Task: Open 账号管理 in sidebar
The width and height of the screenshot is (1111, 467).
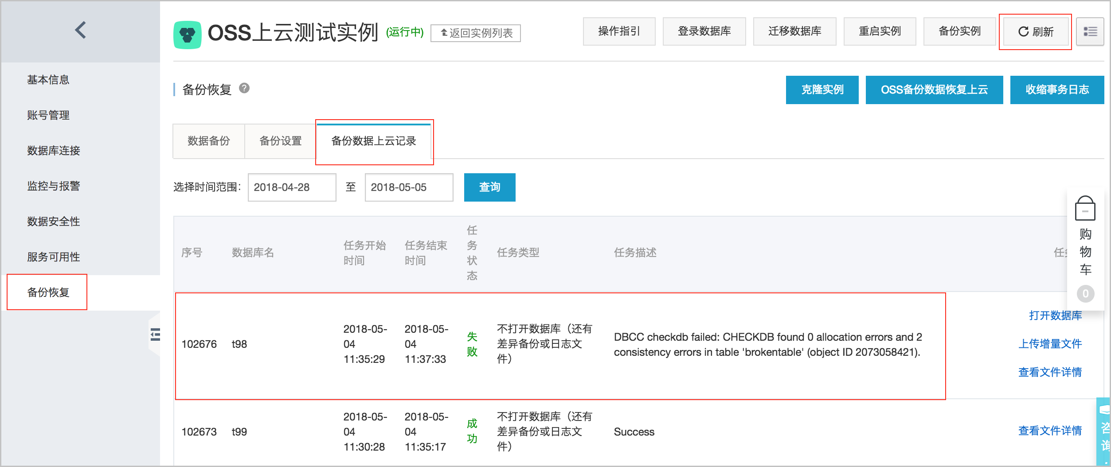Action: [48, 115]
